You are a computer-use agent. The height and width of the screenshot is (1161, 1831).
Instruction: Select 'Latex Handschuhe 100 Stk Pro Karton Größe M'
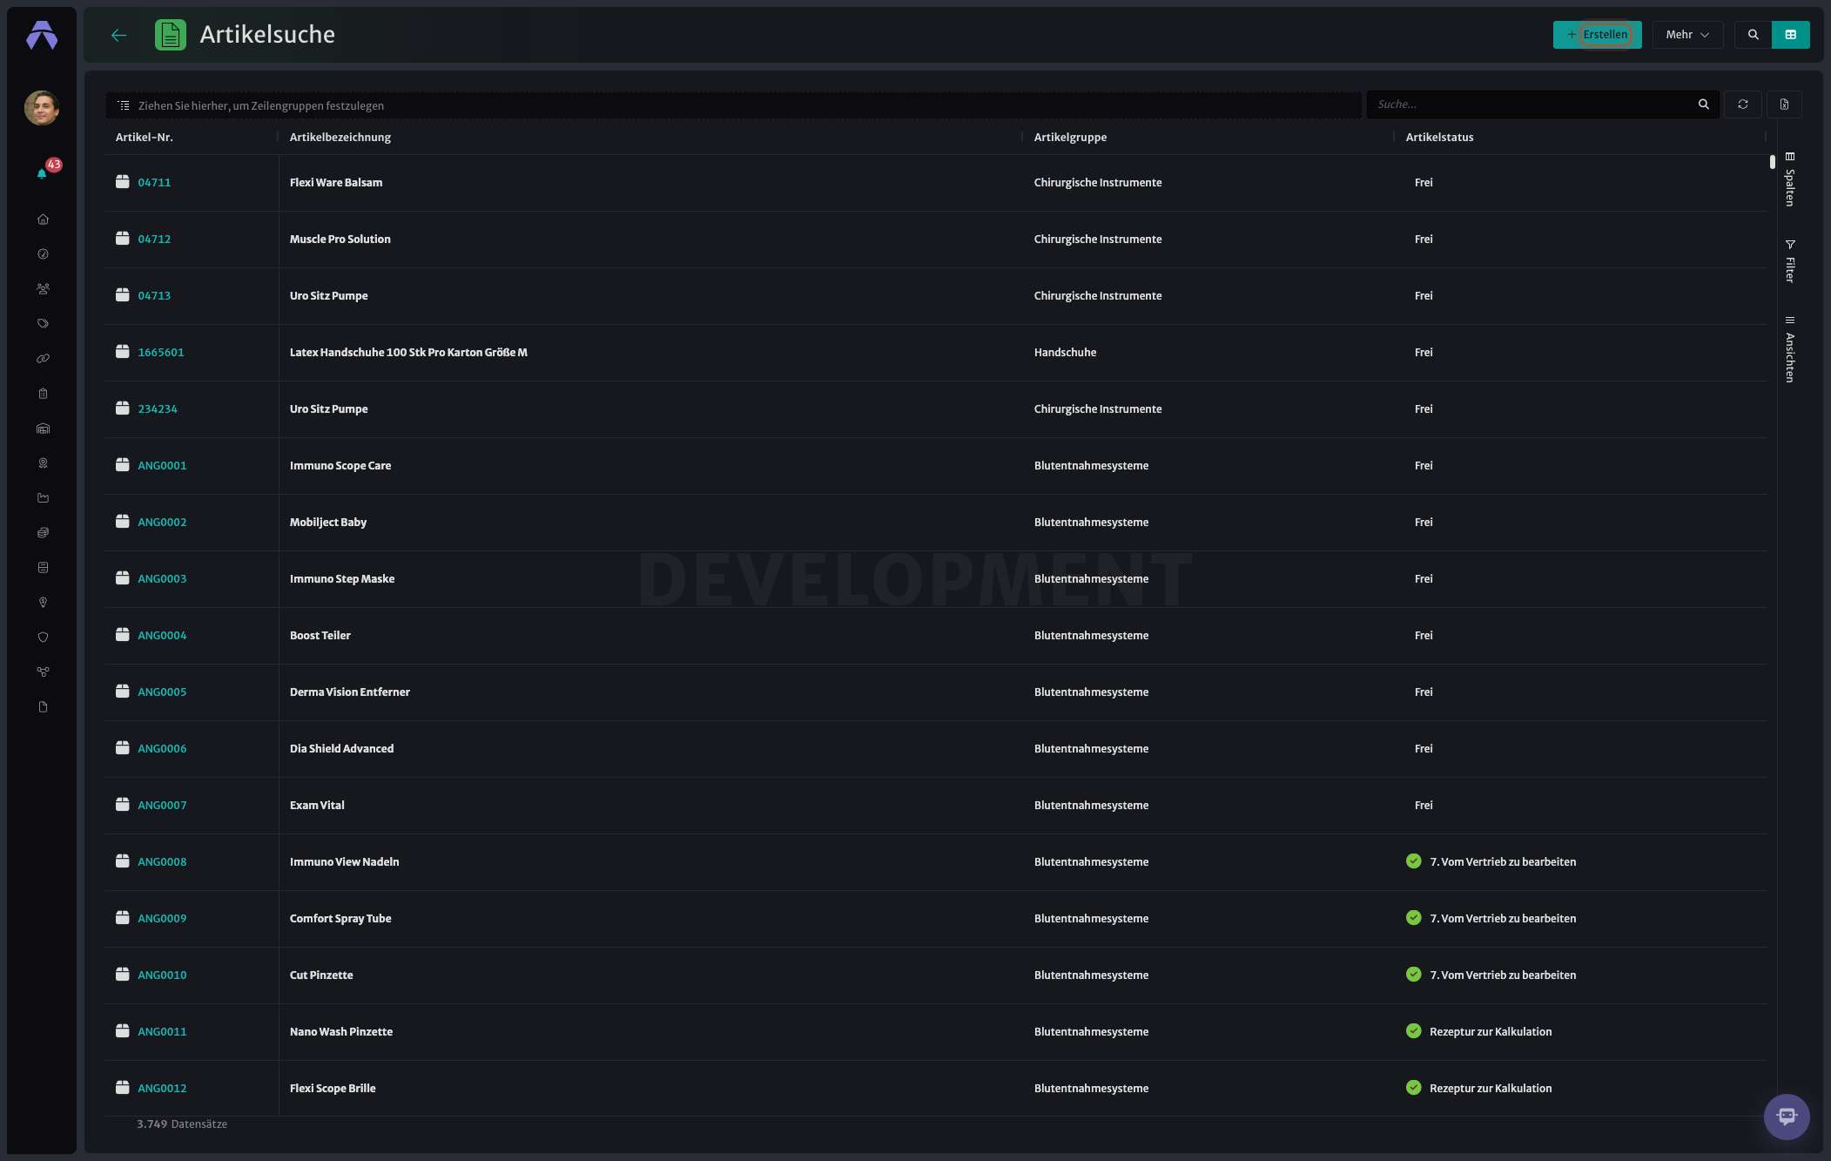408,352
